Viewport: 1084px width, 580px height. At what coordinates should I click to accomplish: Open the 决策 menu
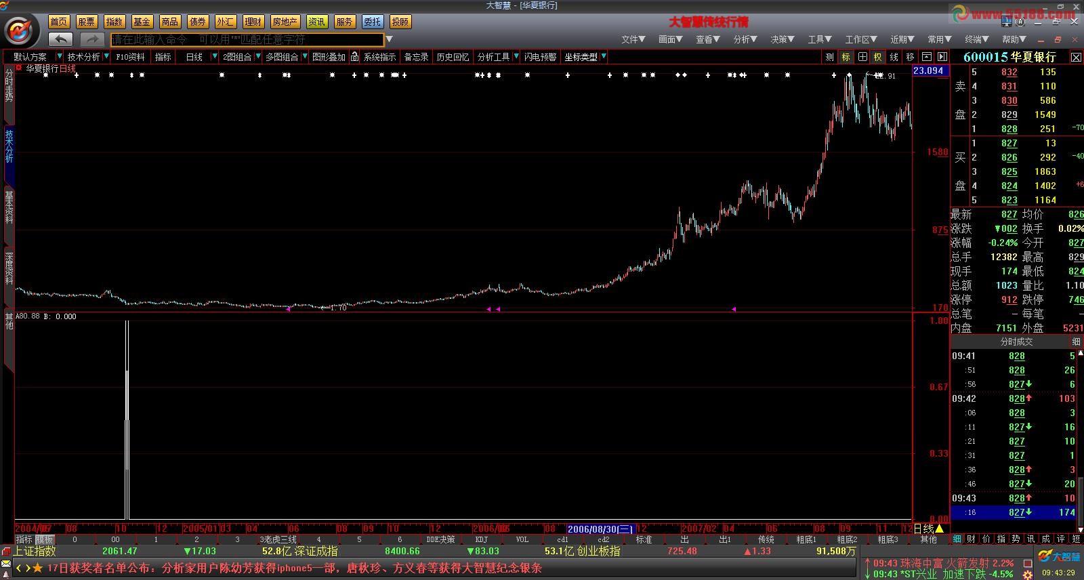click(x=782, y=39)
